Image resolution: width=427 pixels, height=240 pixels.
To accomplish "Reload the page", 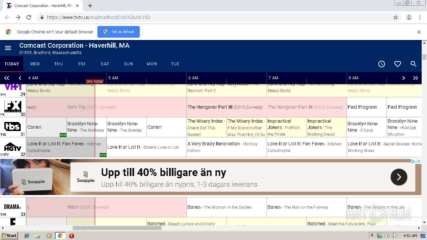I will (x=29, y=17).
